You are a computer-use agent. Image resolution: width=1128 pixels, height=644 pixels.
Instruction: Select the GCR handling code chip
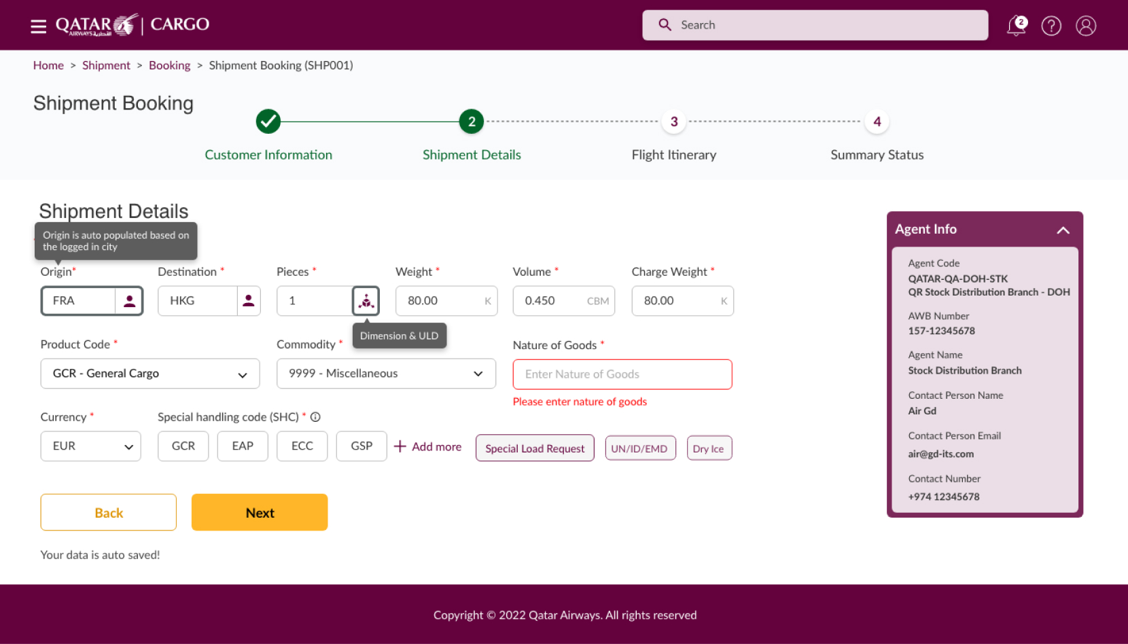click(183, 446)
